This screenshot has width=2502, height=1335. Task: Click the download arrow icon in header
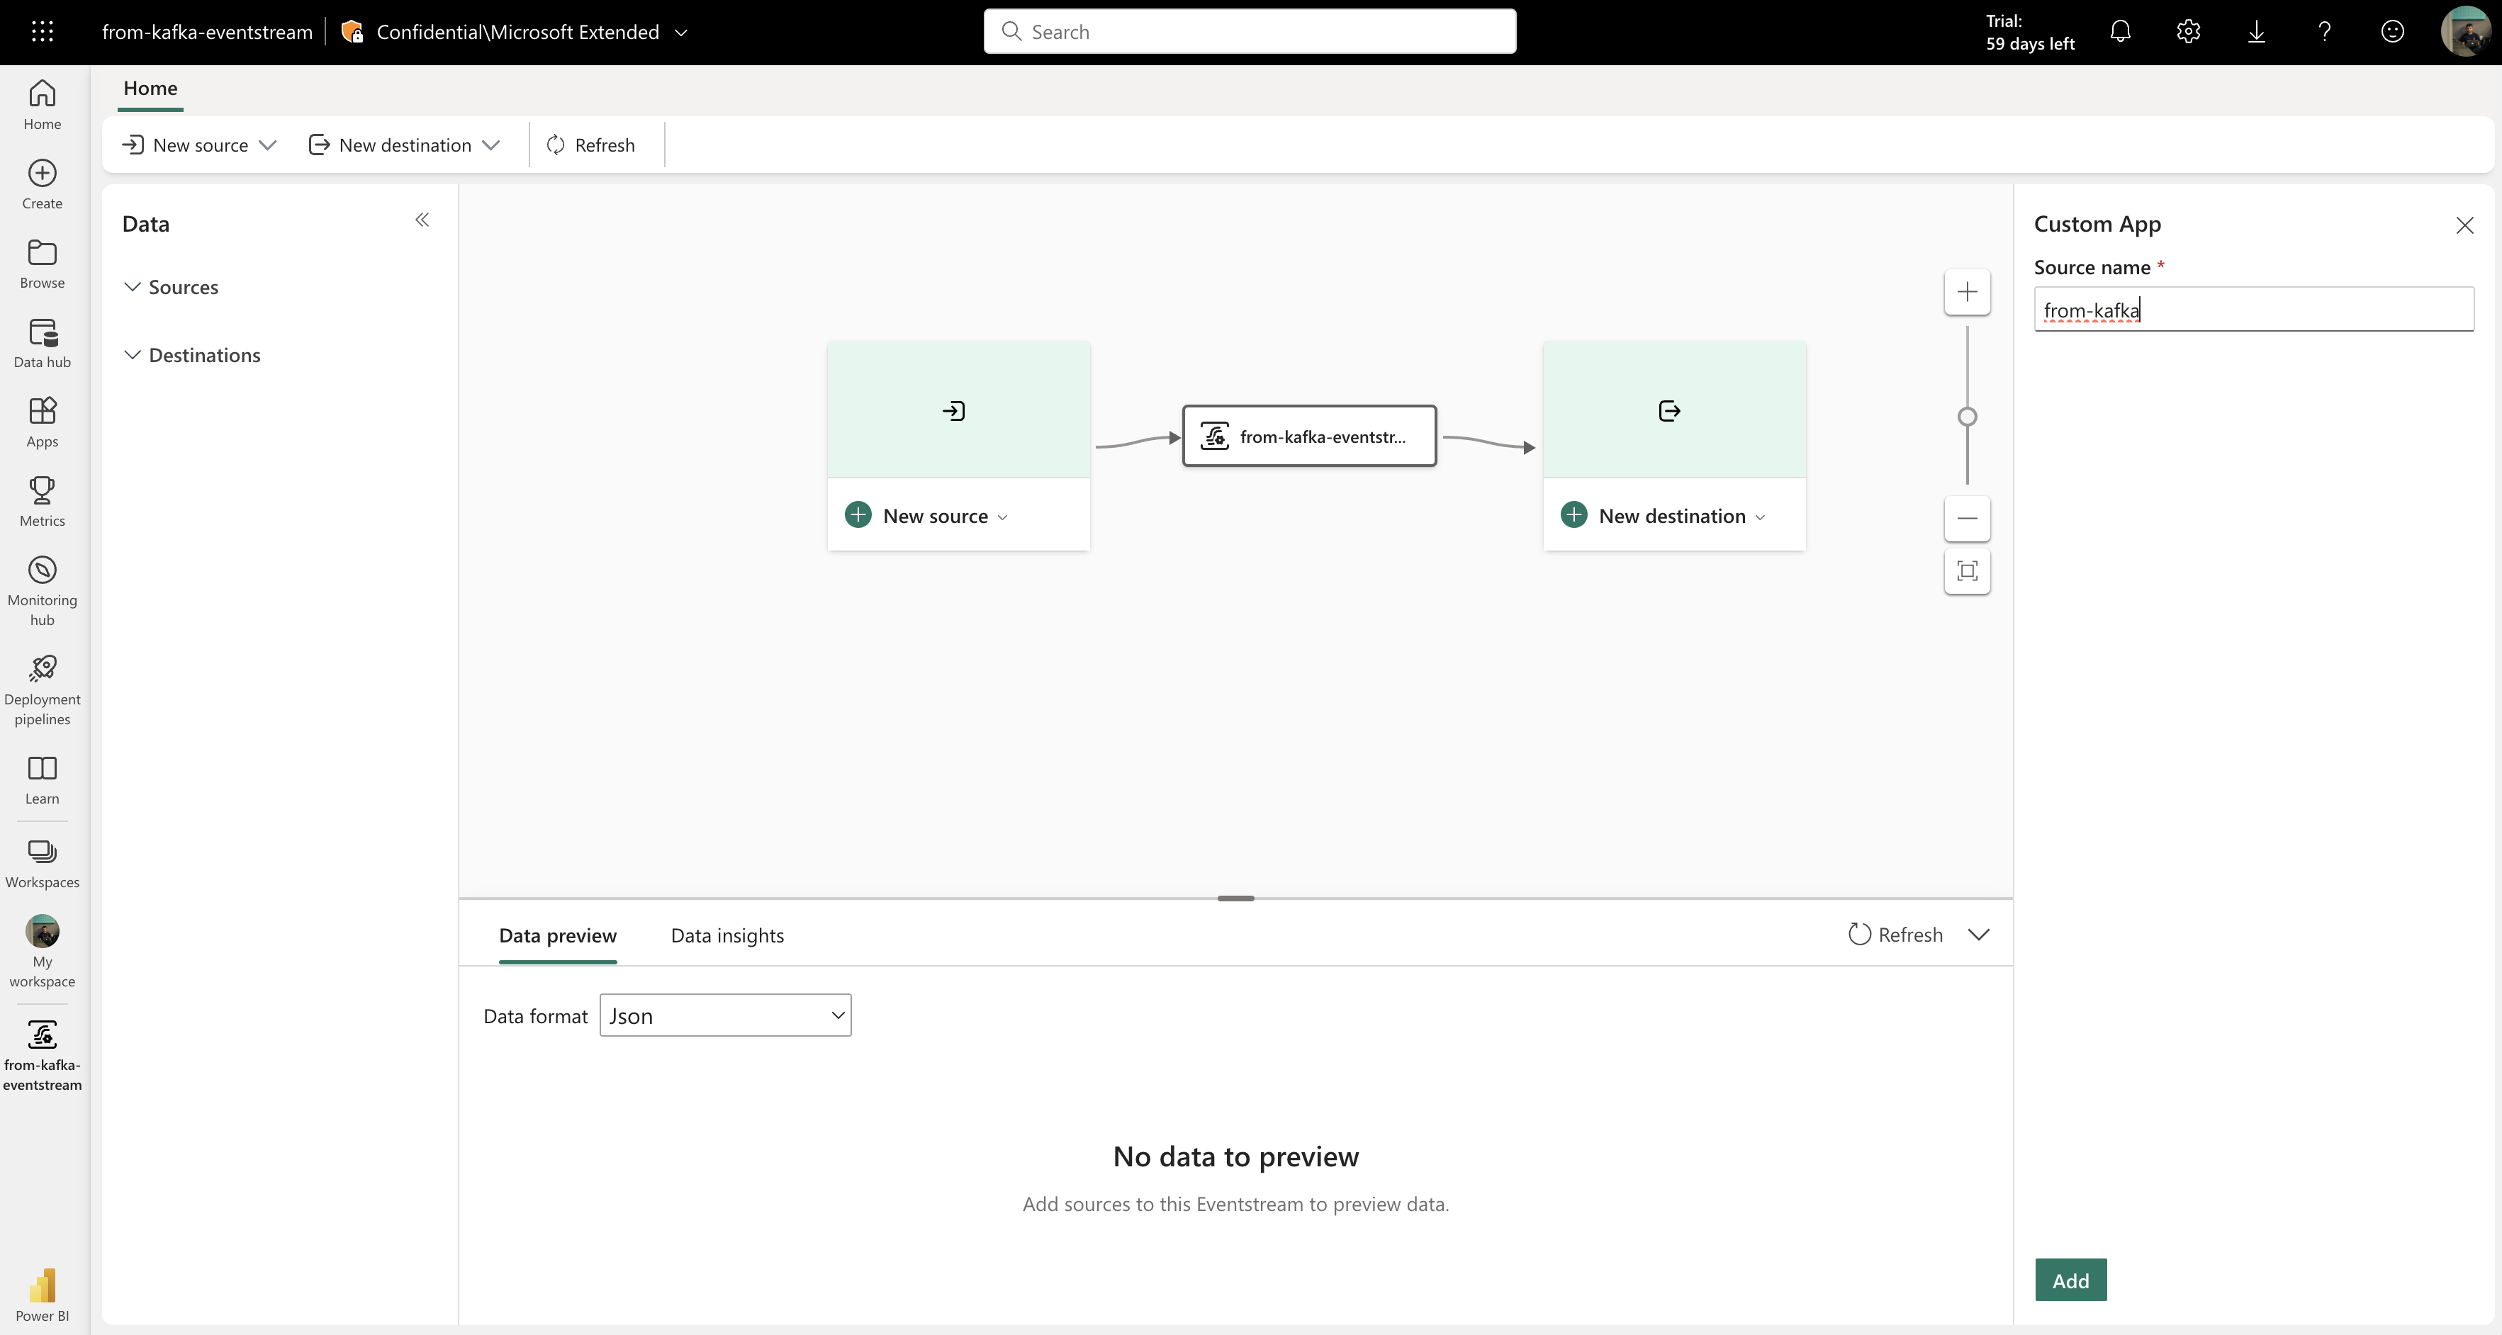pos(2256,32)
